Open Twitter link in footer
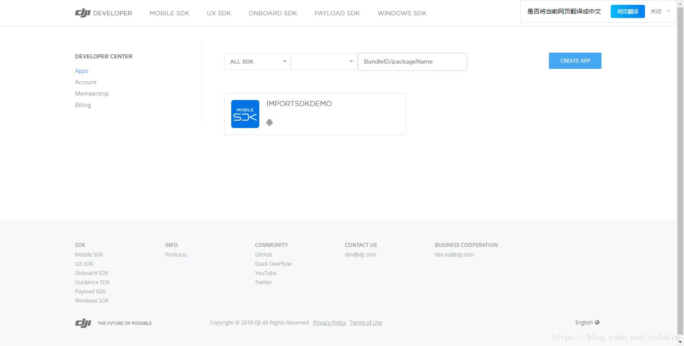684x346 pixels. coord(264,282)
